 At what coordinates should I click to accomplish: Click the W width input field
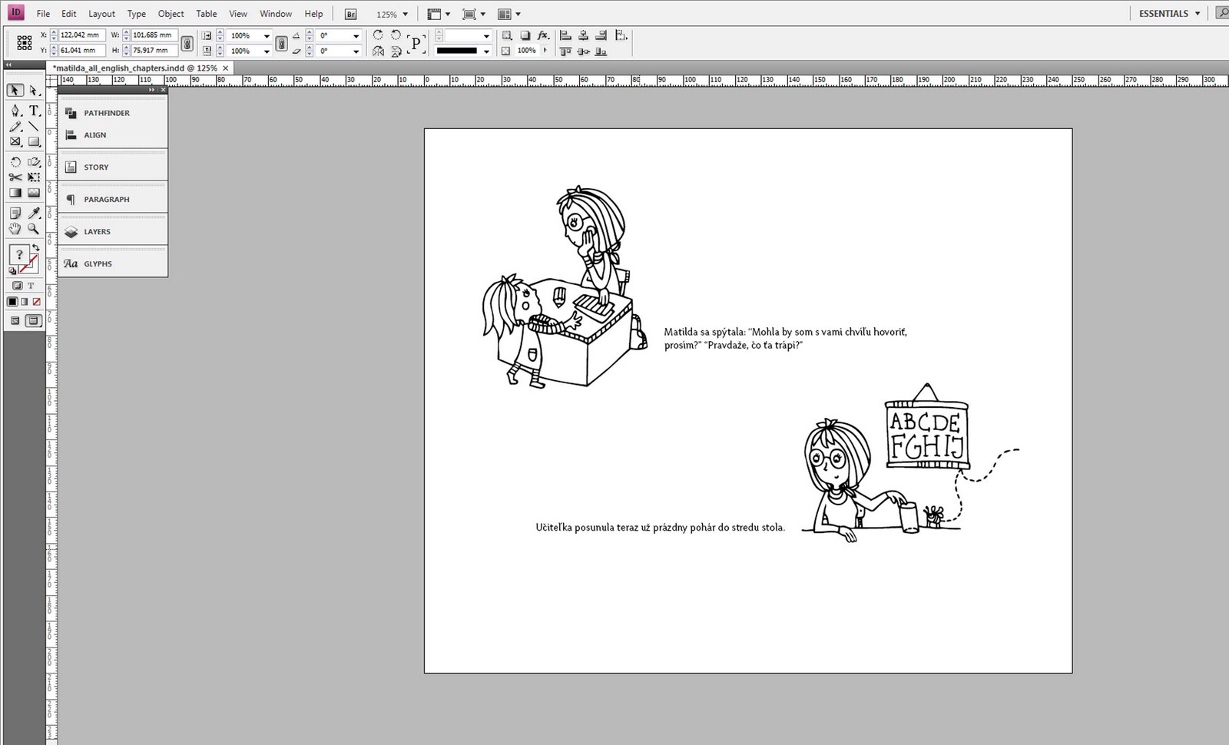click(154, 35)
